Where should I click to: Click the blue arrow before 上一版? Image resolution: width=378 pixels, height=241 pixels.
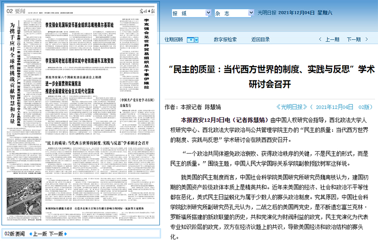coord(31,234)
